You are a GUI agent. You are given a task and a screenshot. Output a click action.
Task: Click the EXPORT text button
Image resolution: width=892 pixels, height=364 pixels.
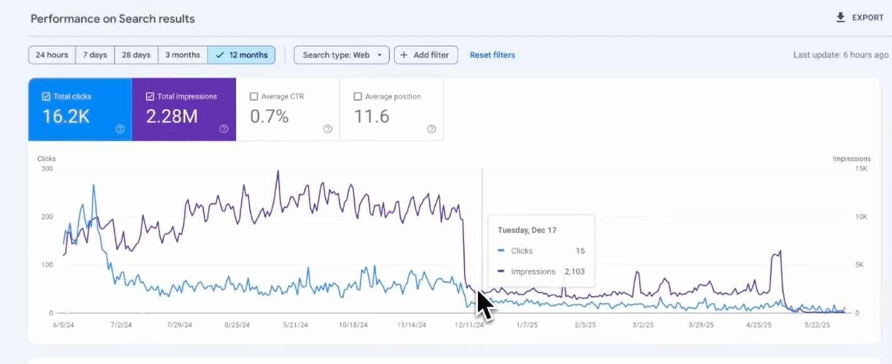point(868,18)
